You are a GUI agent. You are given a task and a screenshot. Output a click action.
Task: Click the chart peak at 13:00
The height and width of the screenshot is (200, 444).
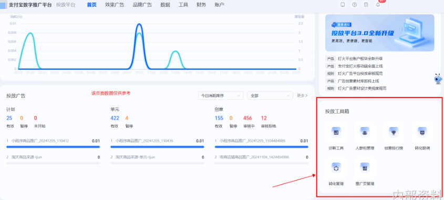point(175,52)
